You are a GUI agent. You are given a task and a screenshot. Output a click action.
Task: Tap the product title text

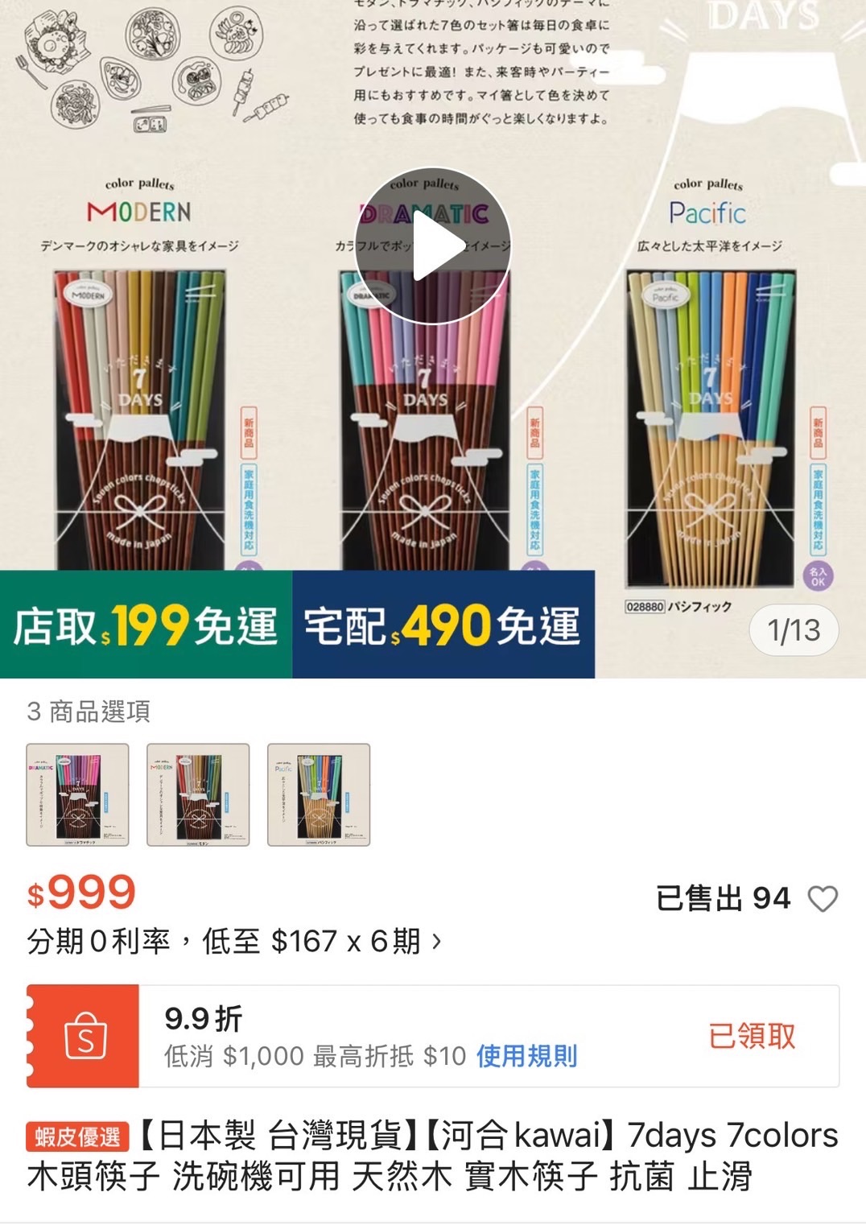click(432, 1156)
